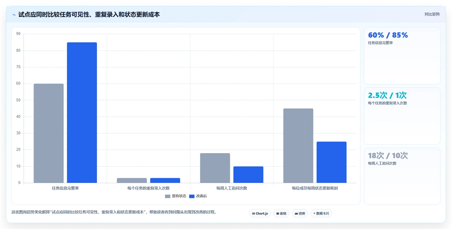Click the gray 原有状态 legend swatch

(168, 196)
